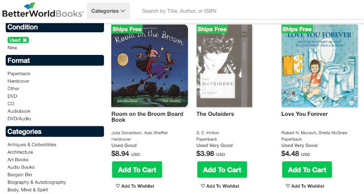The image size is (364, 194).
Task: Filter by Paperback format
Action: [x=19, y=73]
